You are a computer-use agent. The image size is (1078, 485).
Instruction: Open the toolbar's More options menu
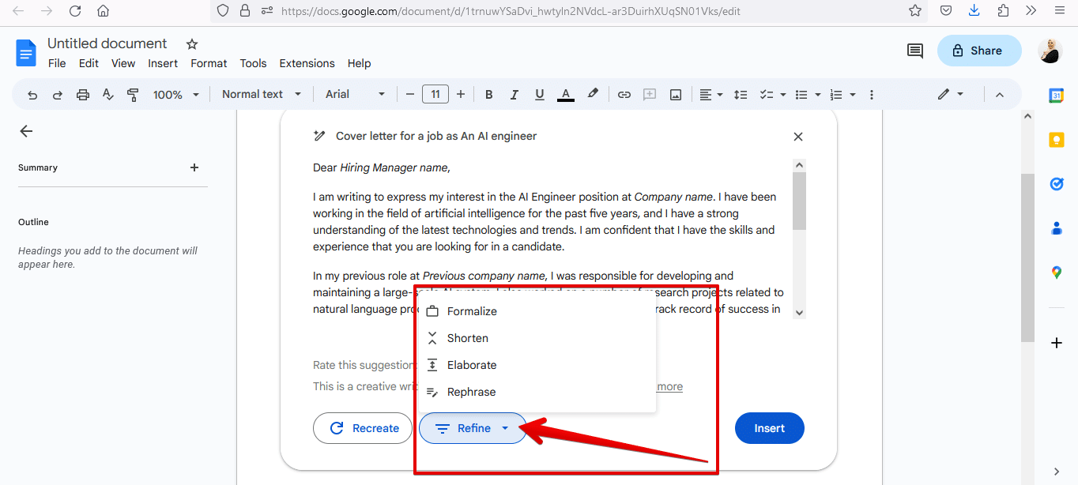tap(872, 95)
